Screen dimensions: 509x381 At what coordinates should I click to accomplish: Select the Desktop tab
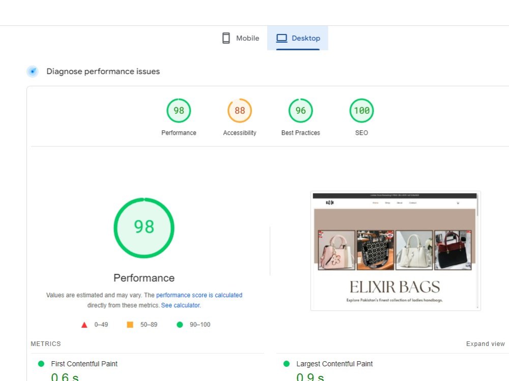coord(298,38)
